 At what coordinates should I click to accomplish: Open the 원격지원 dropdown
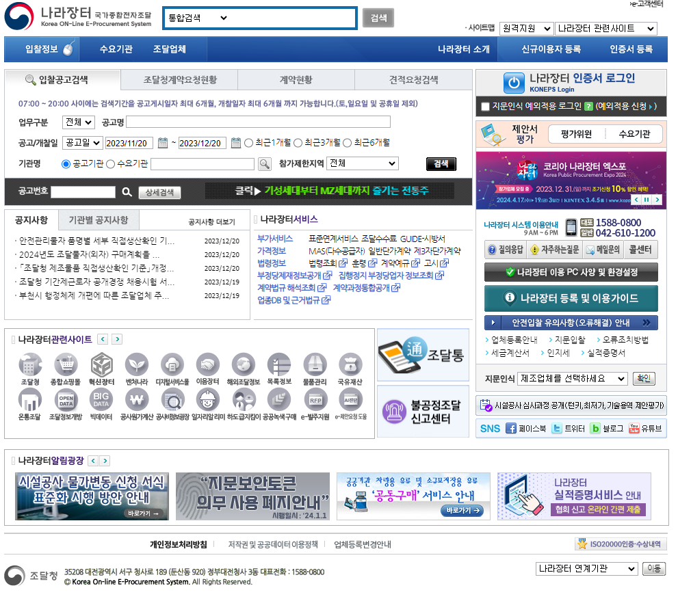point(526,29)
